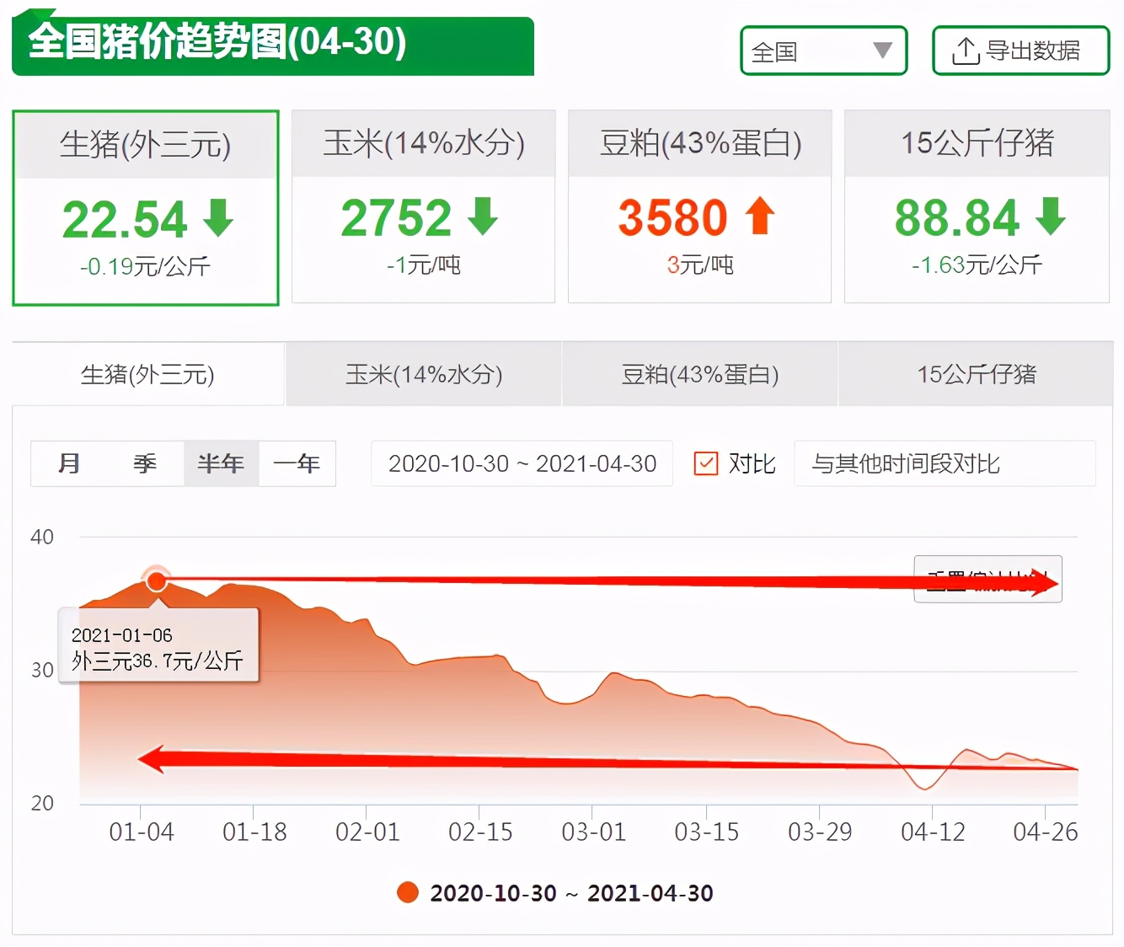Viewport: 1124px width, 947px height.
Task: Click the orange legend dot below the chart
Action: 408,892
